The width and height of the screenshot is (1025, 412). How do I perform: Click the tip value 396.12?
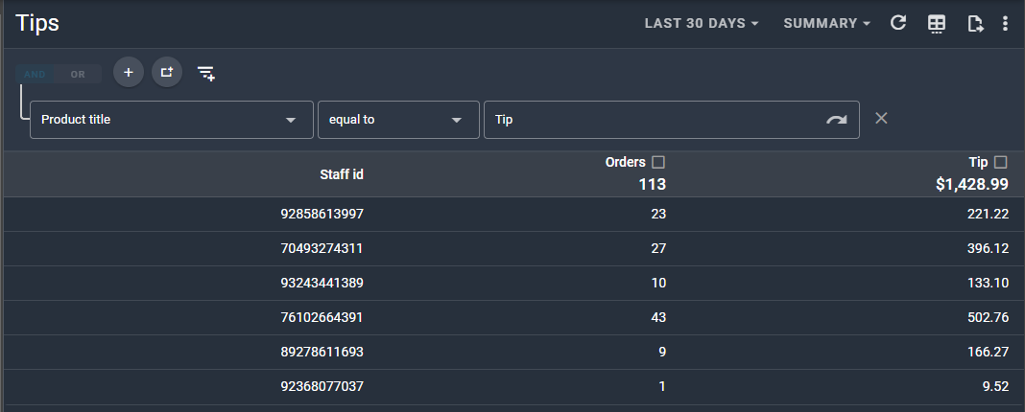click(x=988, y=248)
